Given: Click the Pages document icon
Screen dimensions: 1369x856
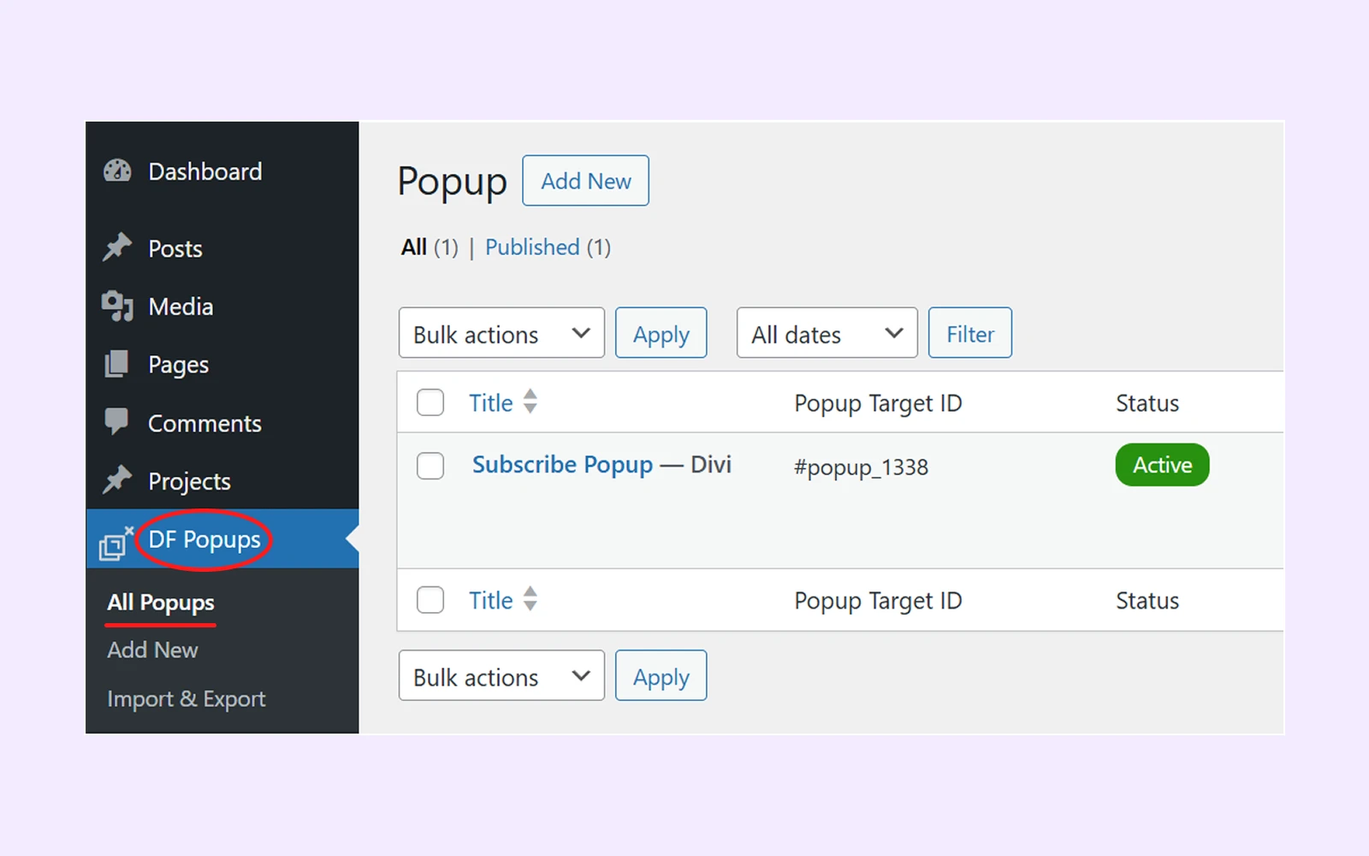Looking at the screenshot, I should coord(117,364).
